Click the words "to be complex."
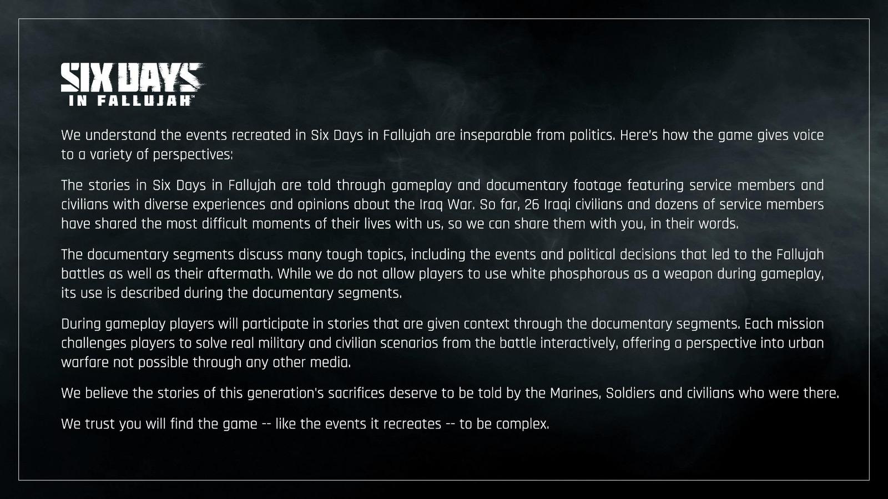 coord(504,424)
